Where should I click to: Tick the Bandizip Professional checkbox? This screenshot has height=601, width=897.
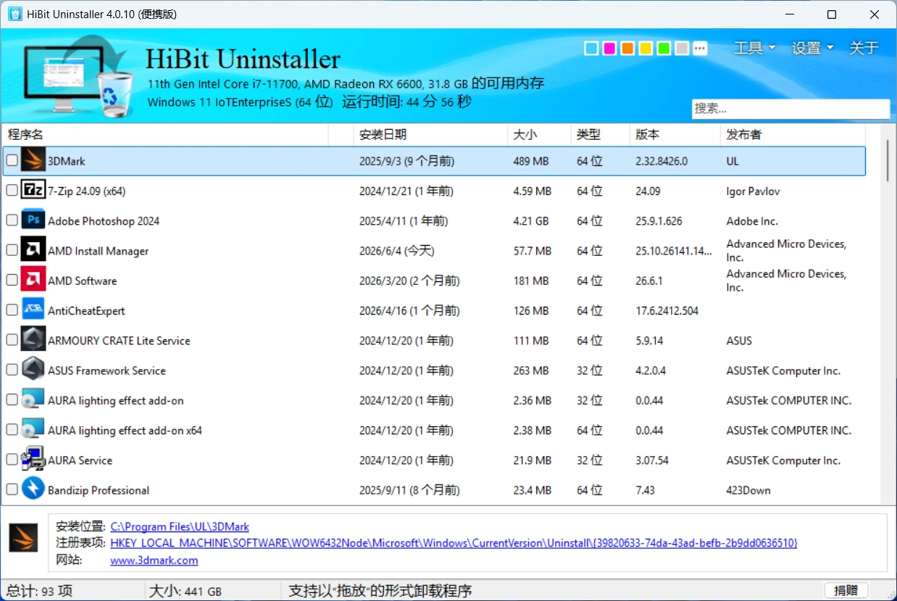pyautogui.click(x=12, y=489)
